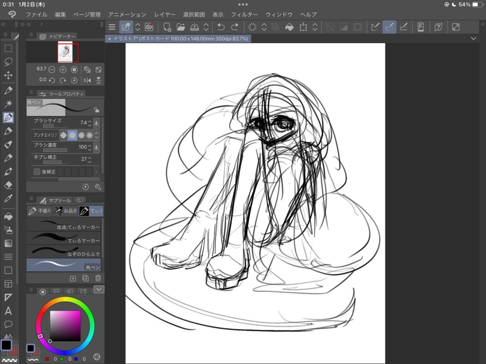Viewport: 486px width, 364px height.
Task: Select the Lasso selection tool
Action: (8, 62)
